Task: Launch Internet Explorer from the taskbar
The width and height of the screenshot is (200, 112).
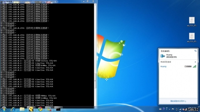Action: 13,109
